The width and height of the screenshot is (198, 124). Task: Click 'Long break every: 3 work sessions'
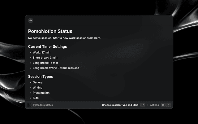[56, 68]
